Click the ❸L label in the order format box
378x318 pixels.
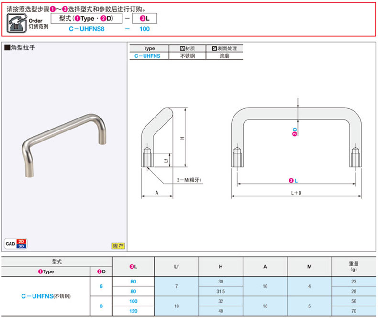145,19
